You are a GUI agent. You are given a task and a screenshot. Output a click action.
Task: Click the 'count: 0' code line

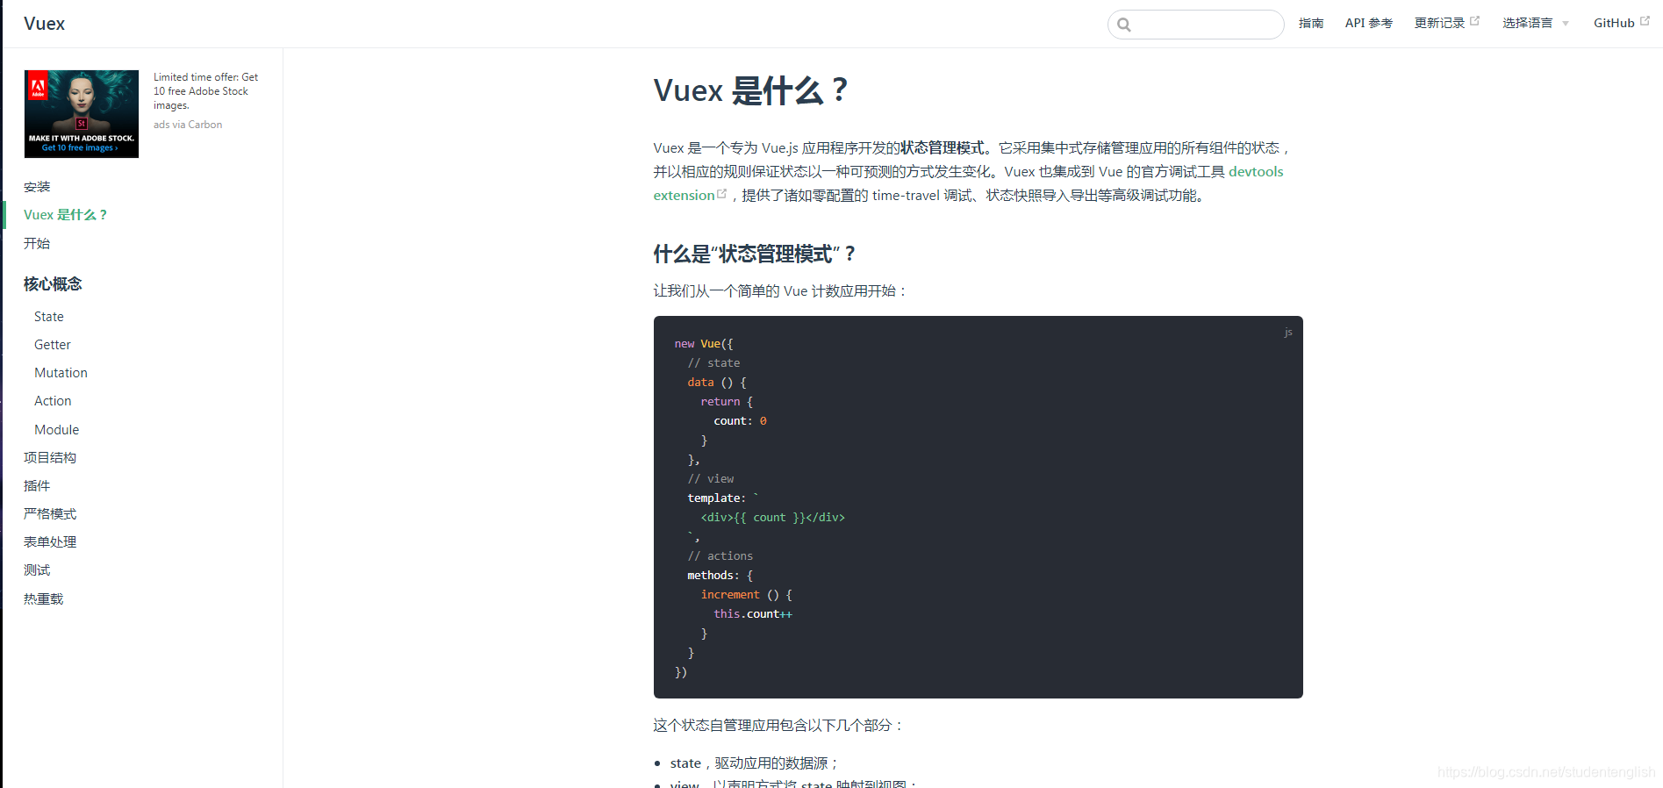point(740,421)
